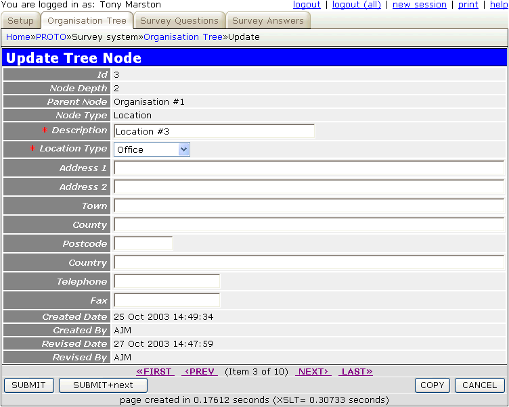Jump to the LAST item
The height and width of the screenshot is (407, 509).
356,371
